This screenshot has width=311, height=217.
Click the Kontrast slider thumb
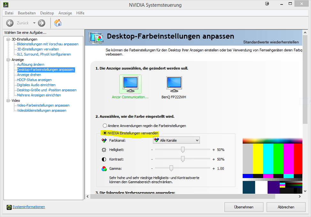183,159
